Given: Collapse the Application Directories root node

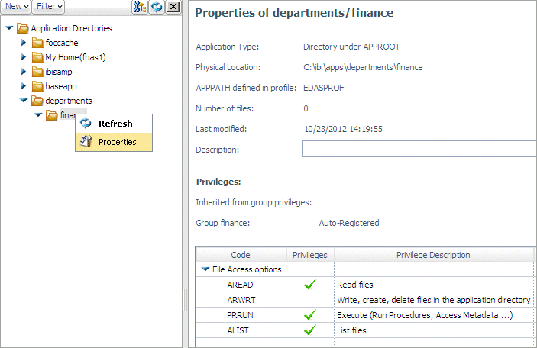Looking at the screenshot, I should pyautogui.click(x=9, y=28).
